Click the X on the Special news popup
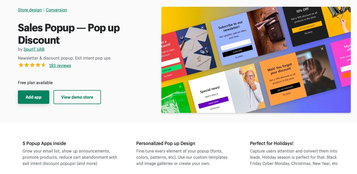357x174 pixels. tap(251, 67)
